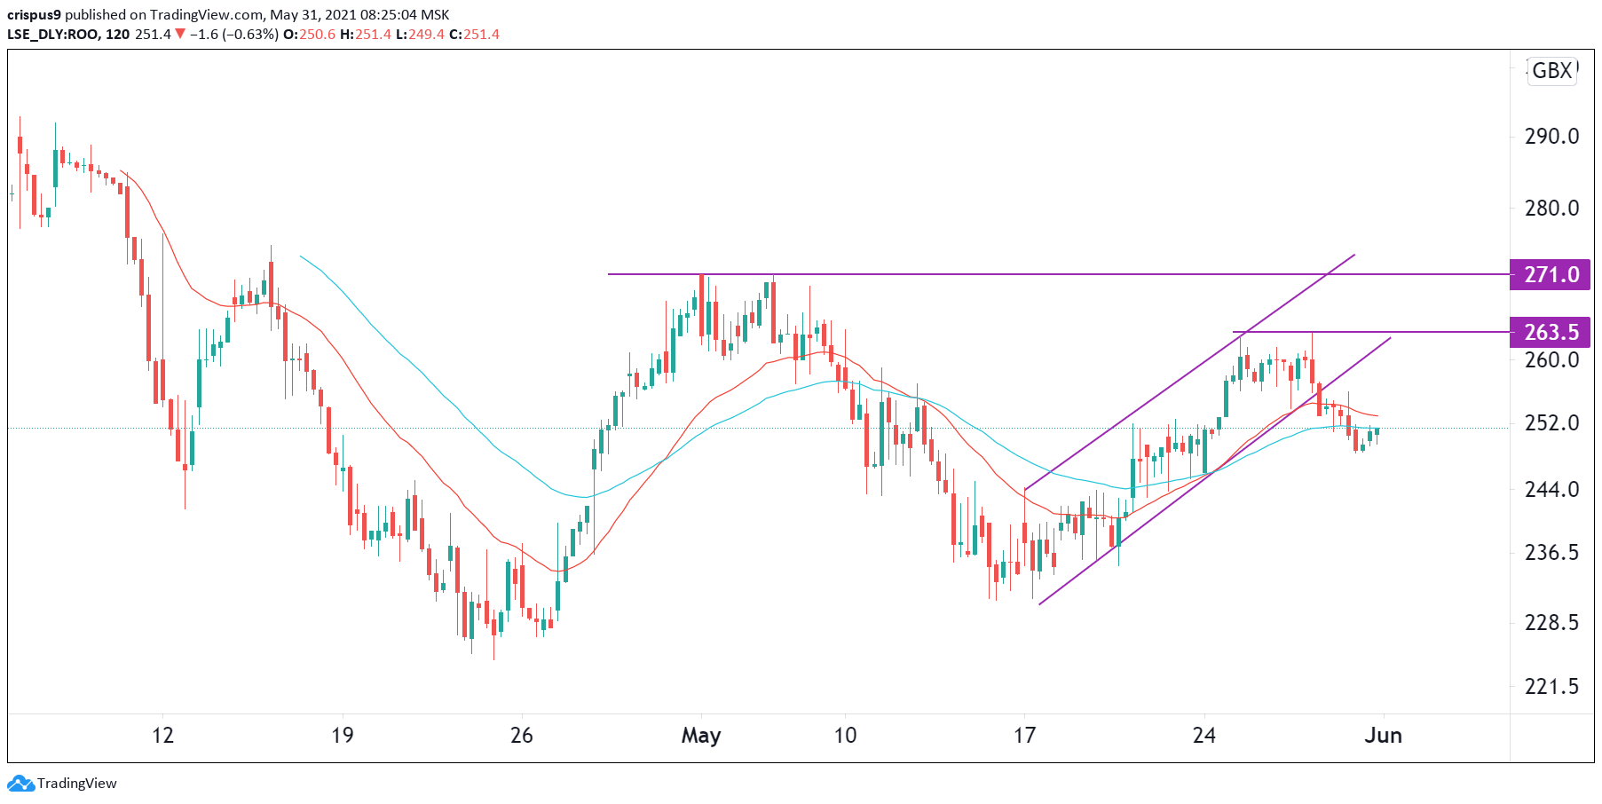Click the O:250.6 open price value

309,35
